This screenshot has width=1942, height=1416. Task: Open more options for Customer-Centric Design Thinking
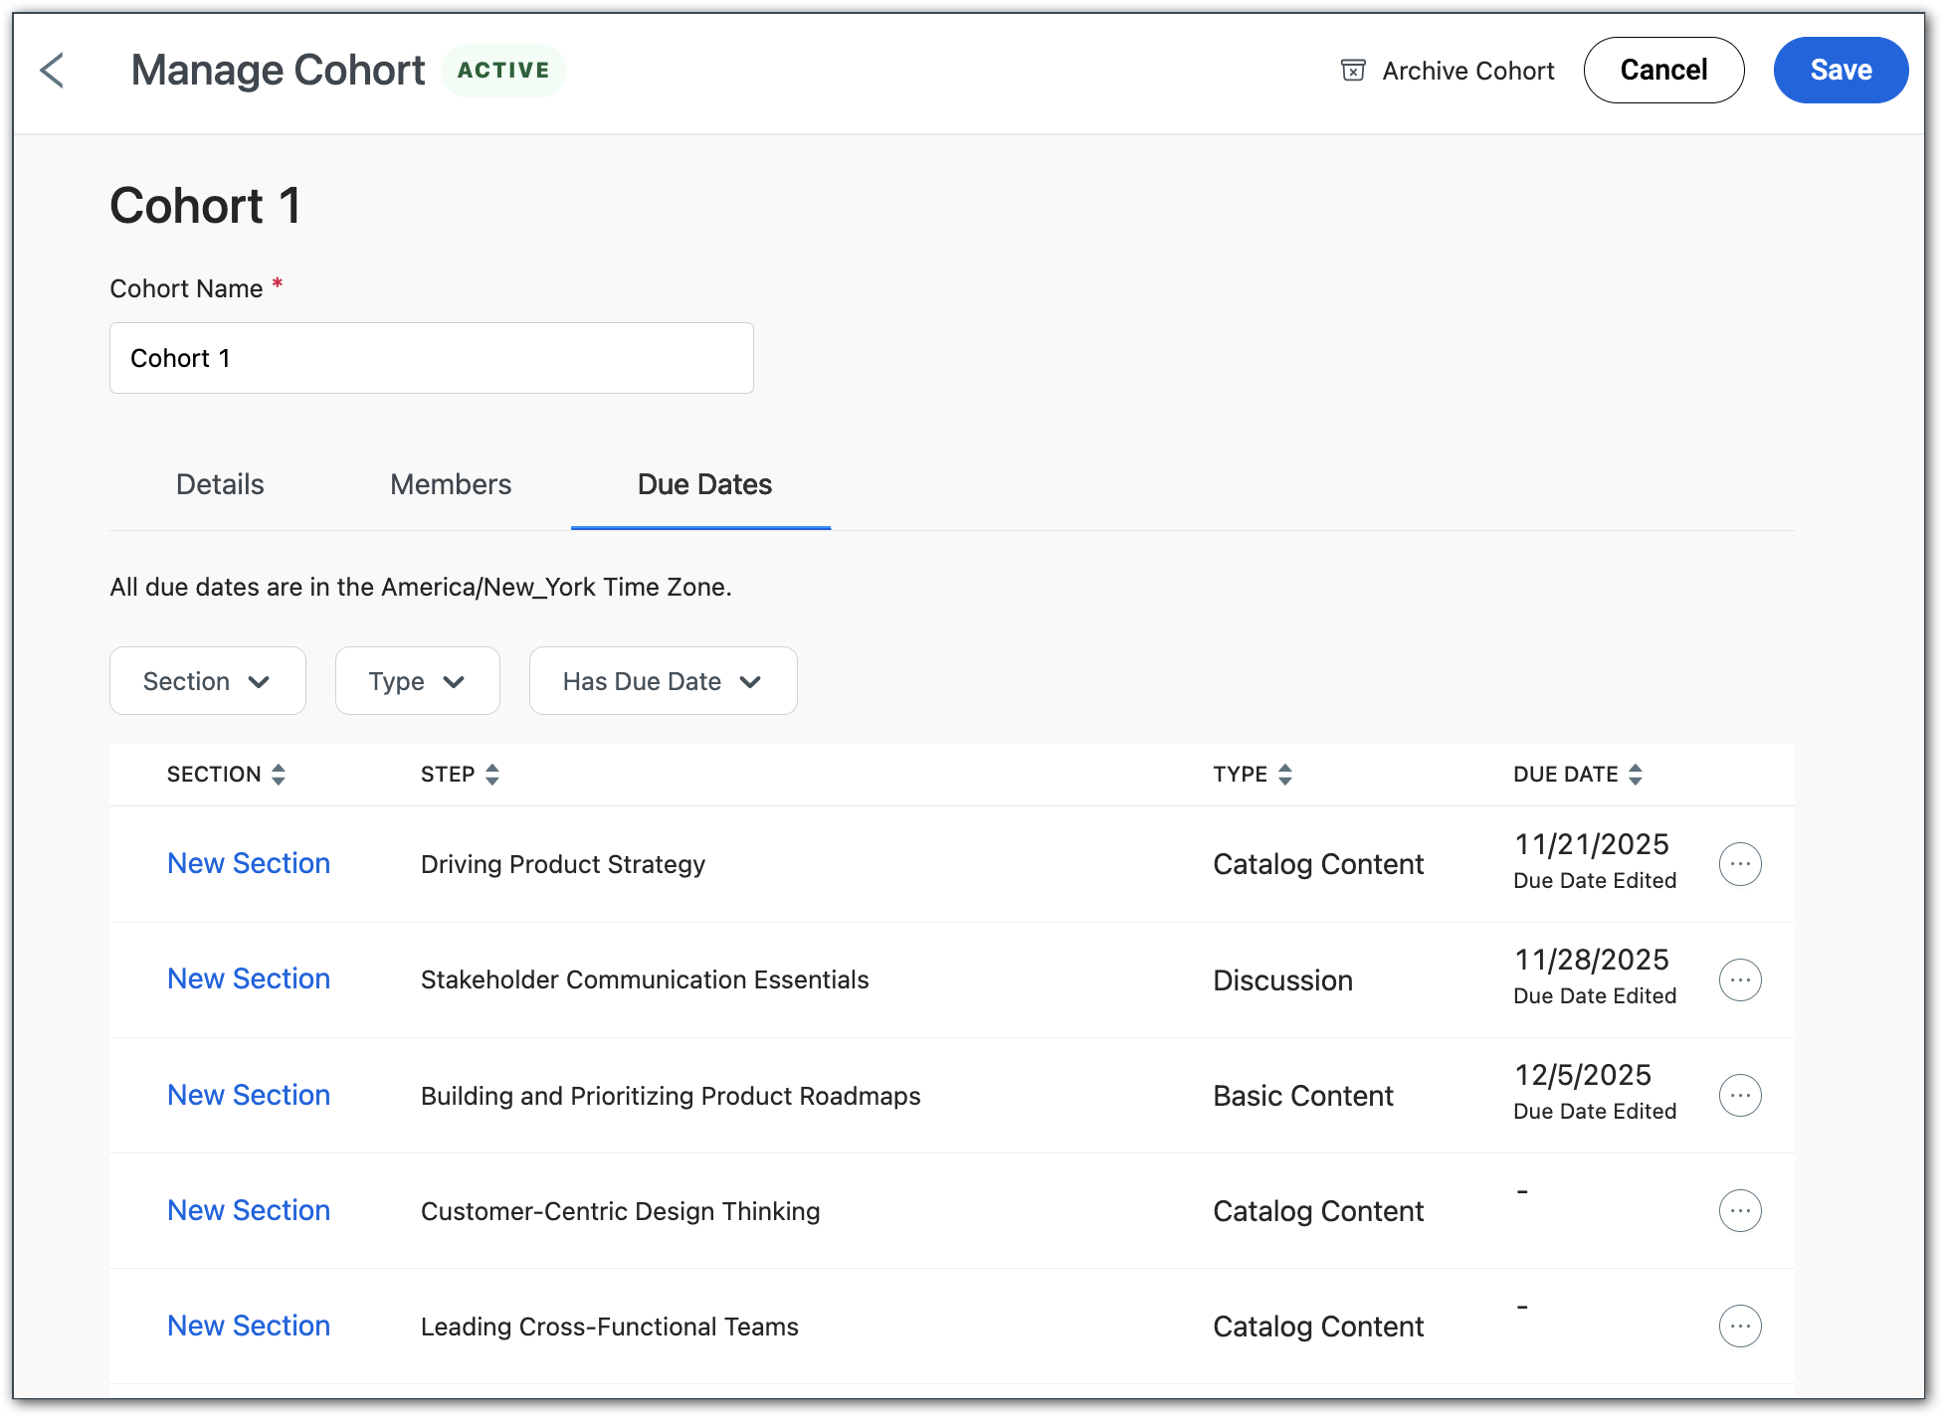pyautogui.click(x=1739, y=1210)
